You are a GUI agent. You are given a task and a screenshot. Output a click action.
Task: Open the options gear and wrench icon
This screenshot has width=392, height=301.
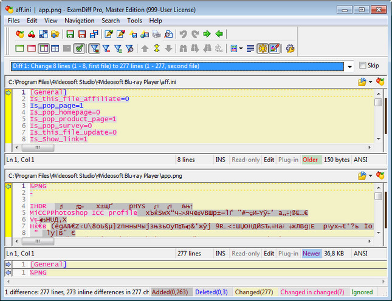tap(290, 49)
